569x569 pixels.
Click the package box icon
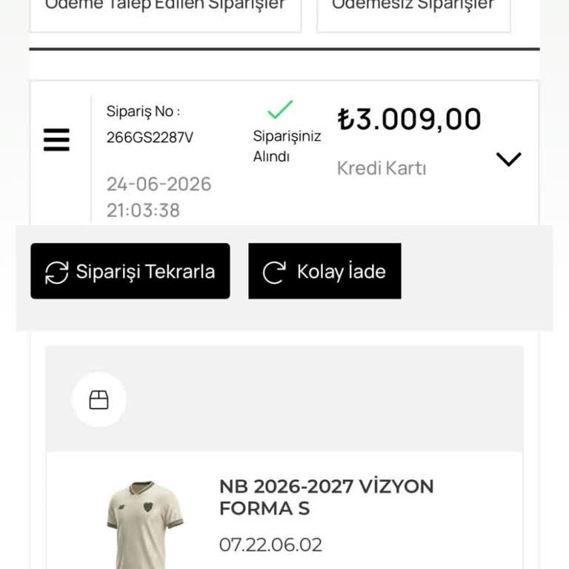point(99,399)
